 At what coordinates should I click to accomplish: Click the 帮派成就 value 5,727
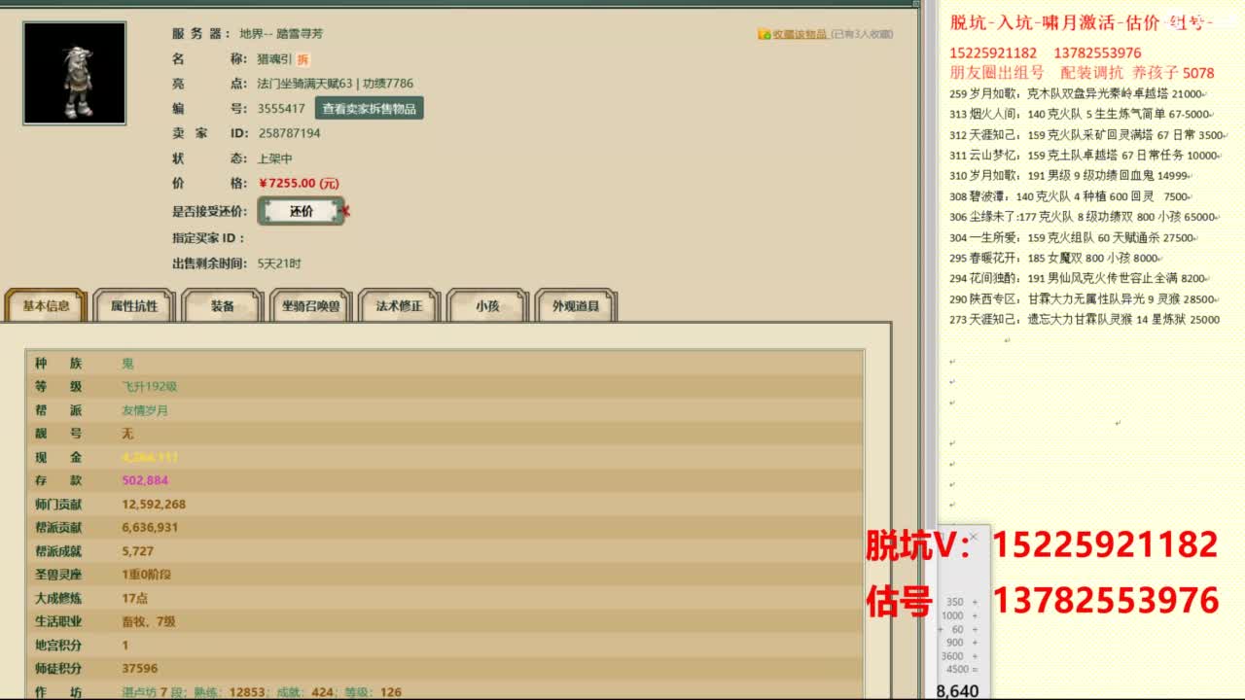coord(138,551)
